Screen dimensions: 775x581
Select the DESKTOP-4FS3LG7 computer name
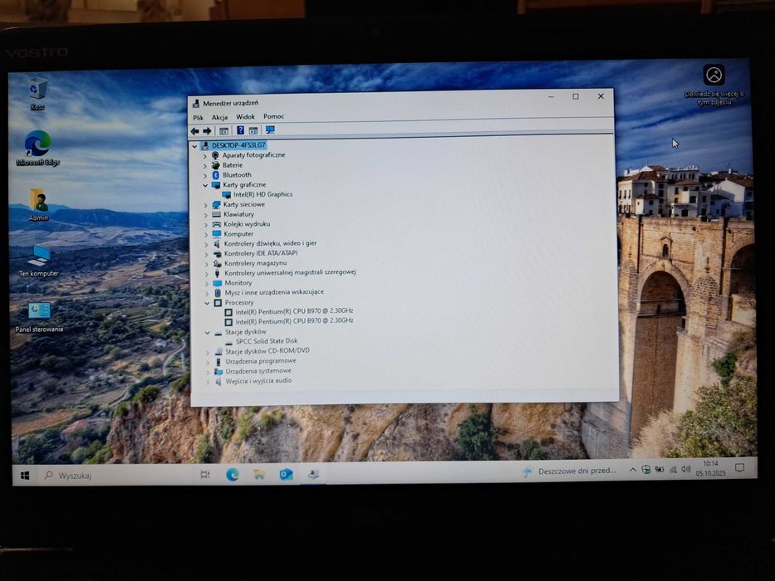click(238, 145)
